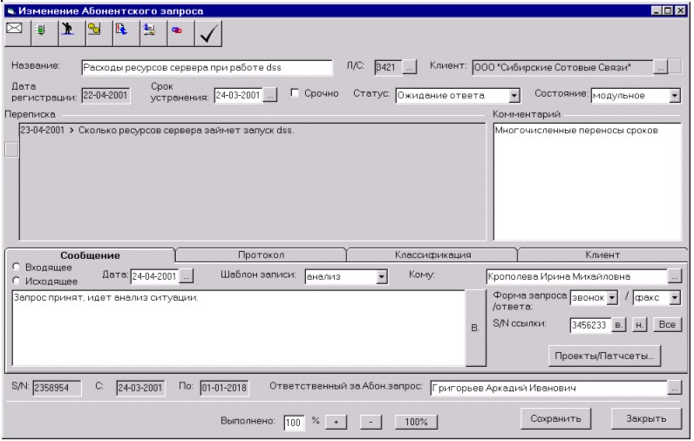Open the Клиент browse ellipsis button
Image resolution: width=694 pixels, height=441 pixels.
click(x=660, y=67)
